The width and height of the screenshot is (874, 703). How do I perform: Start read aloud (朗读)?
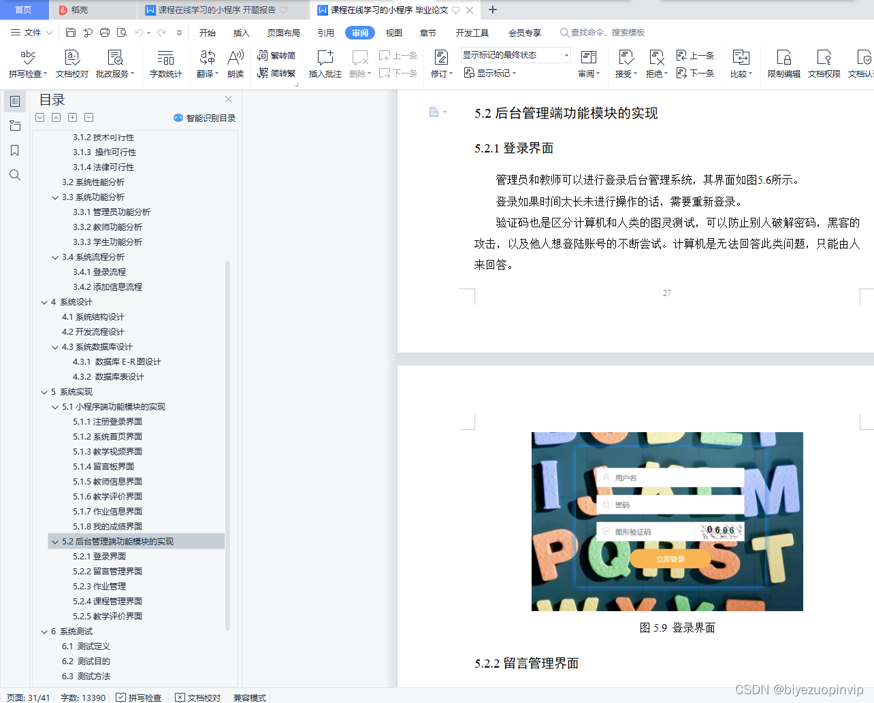click(x=236, y=63)
